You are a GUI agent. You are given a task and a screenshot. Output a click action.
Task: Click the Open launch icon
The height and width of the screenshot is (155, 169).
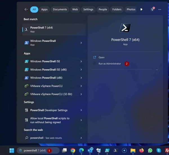(x=95, y=57)
